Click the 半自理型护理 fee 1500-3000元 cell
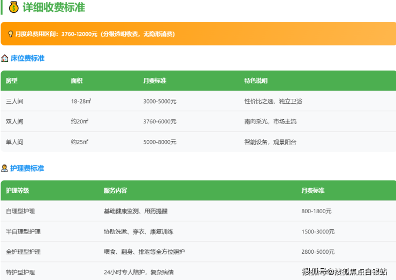 pyautogui.click(x=318, y=231)
